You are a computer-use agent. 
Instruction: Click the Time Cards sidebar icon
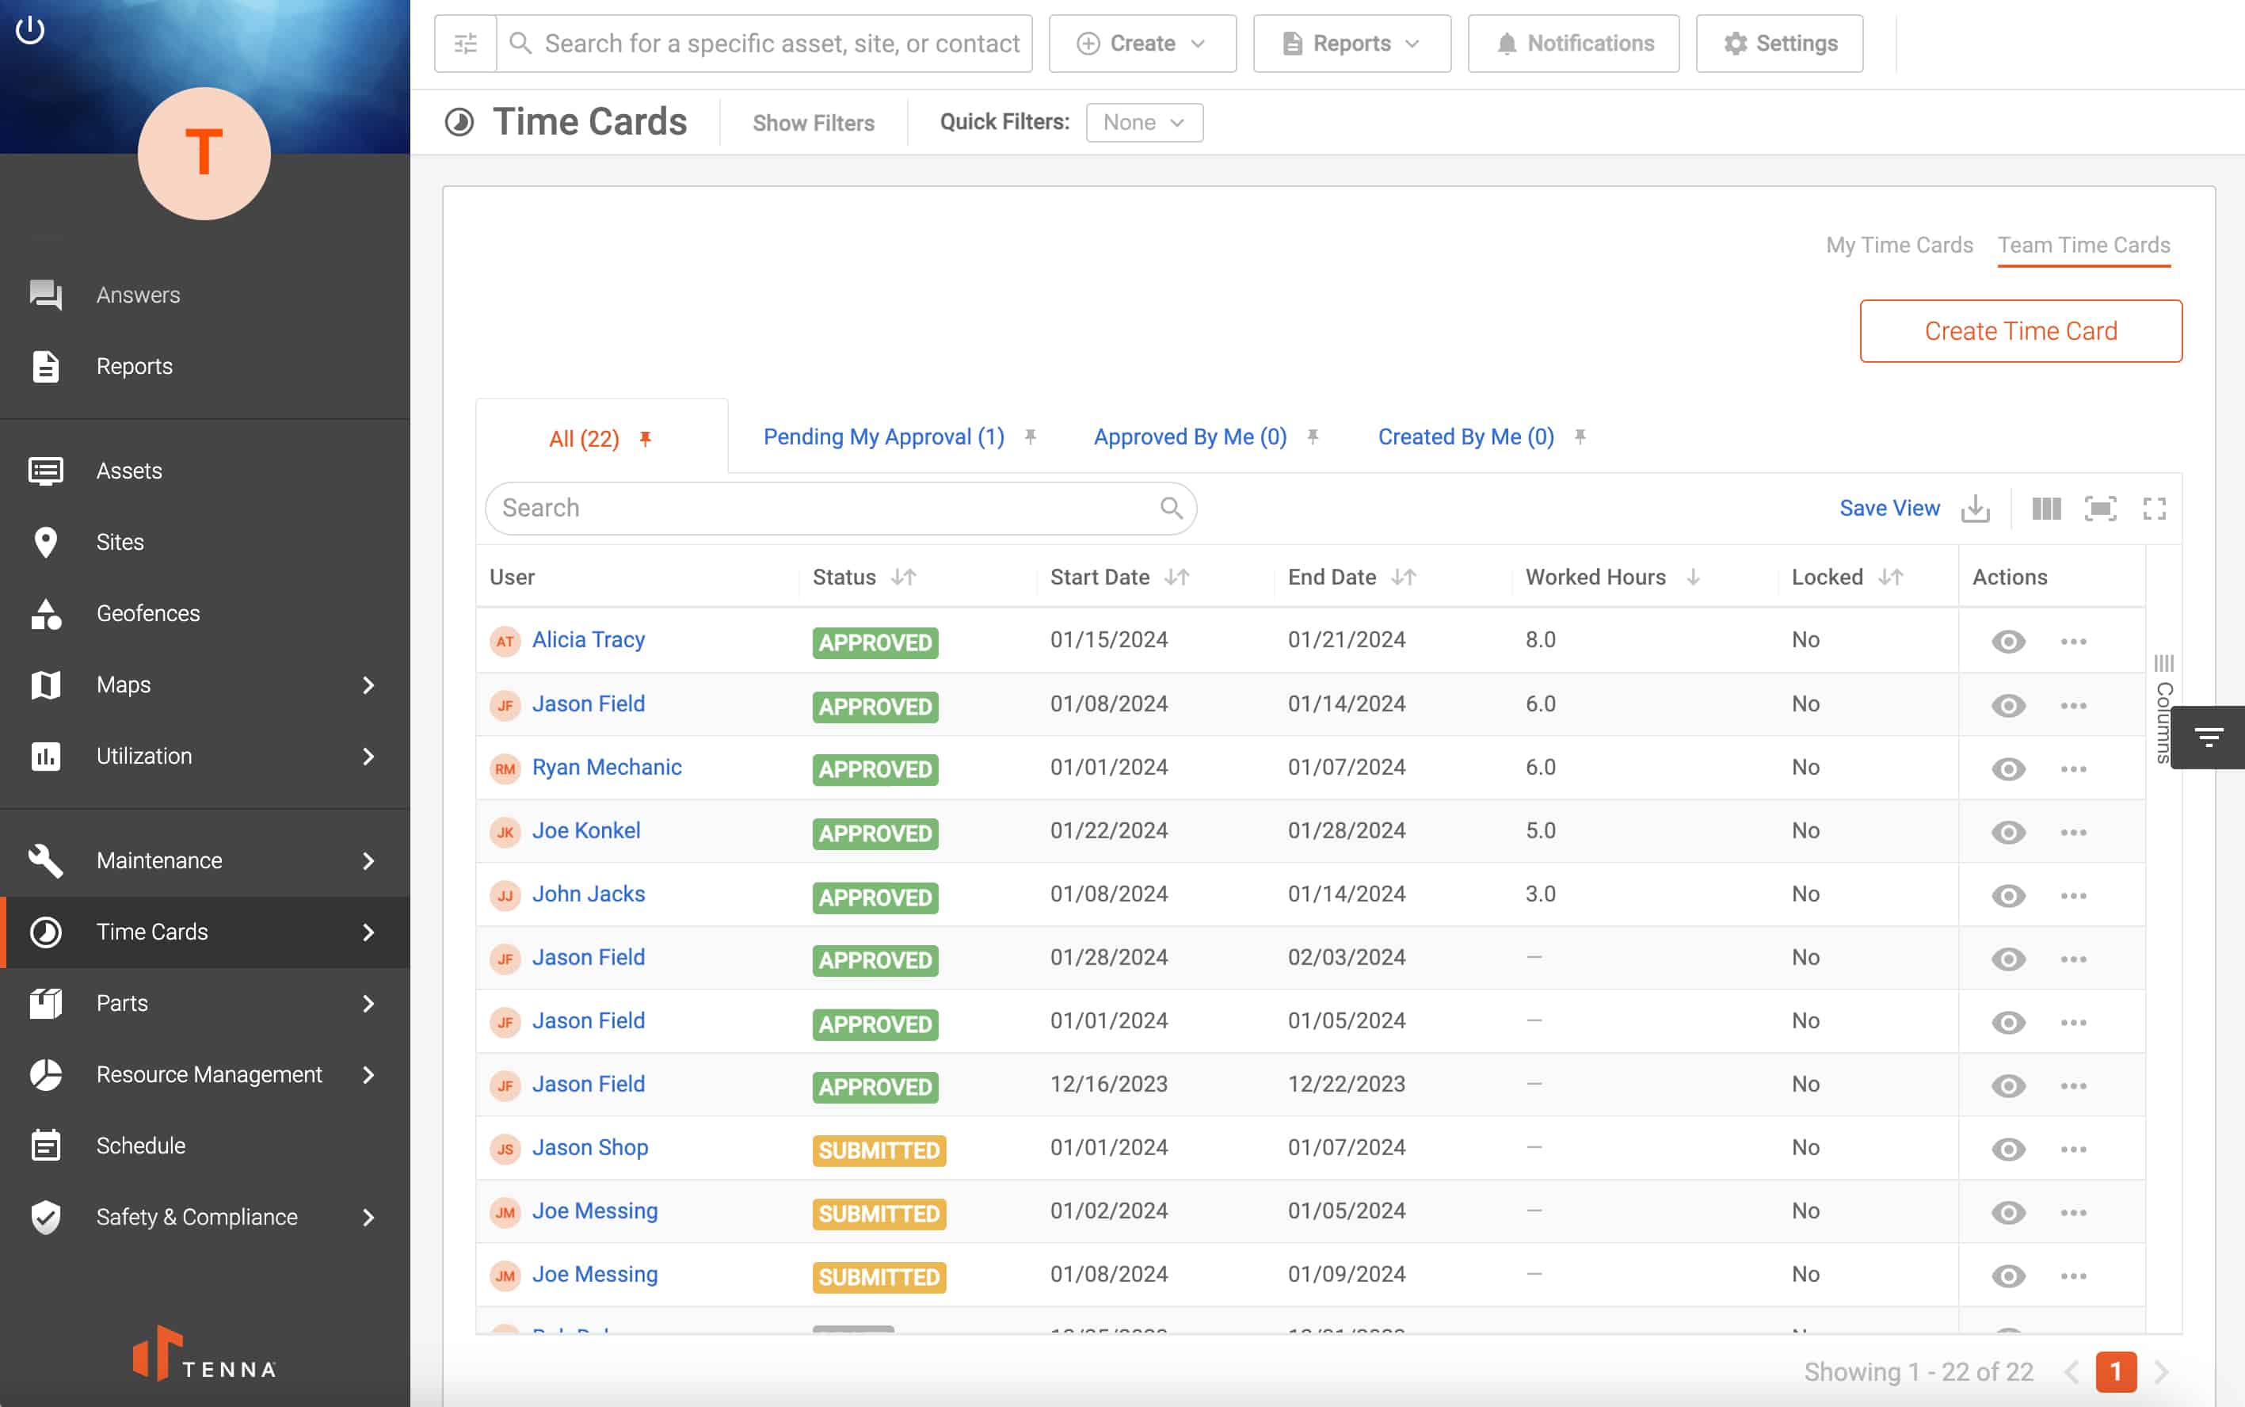[45, 930]
